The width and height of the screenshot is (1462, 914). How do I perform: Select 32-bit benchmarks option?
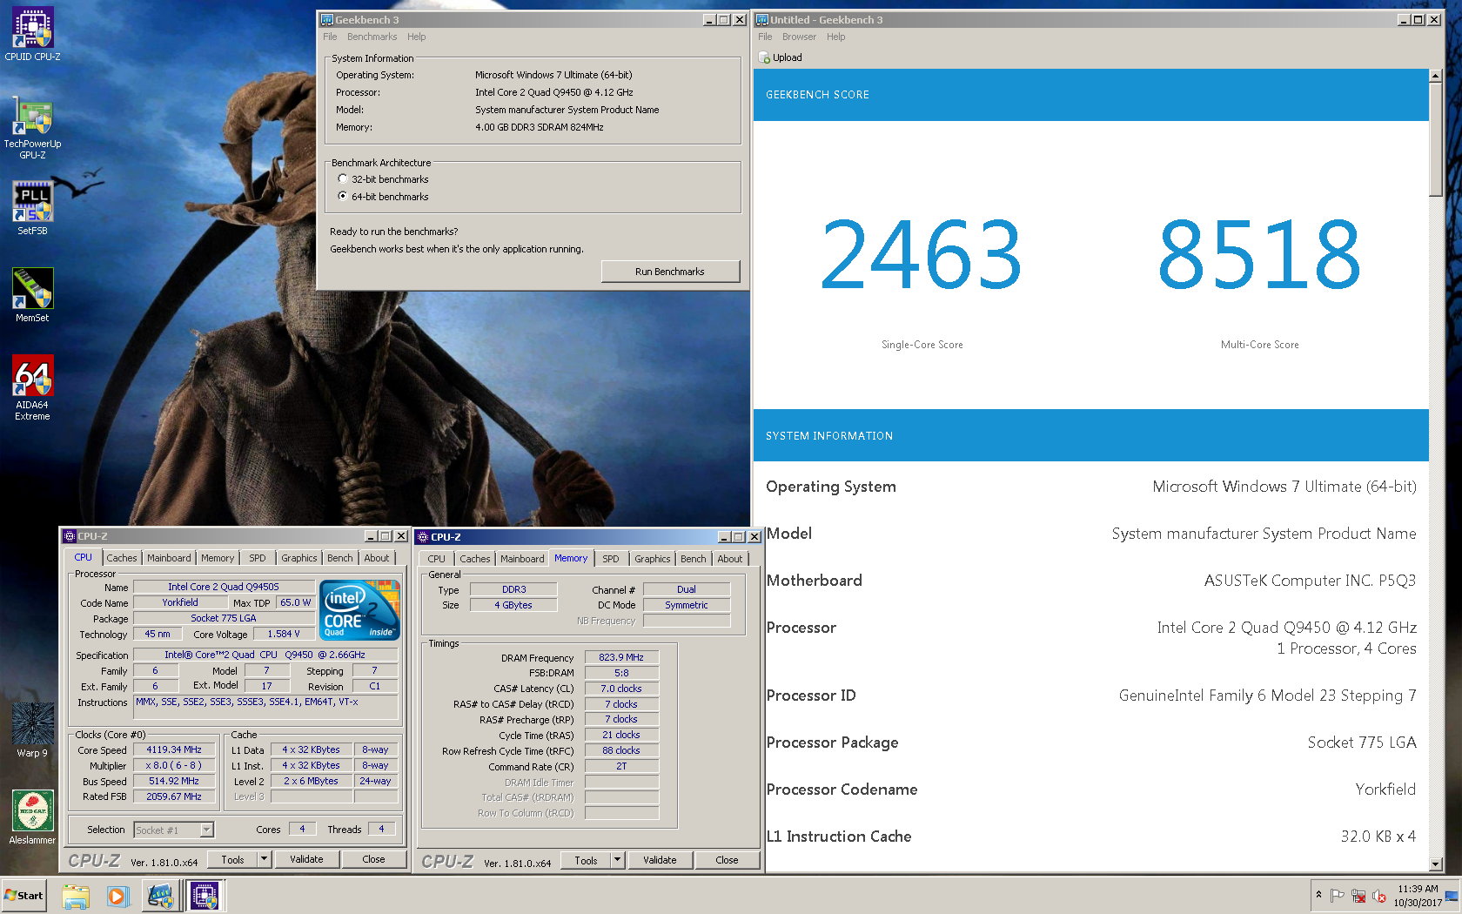click(x=343, y=178)
